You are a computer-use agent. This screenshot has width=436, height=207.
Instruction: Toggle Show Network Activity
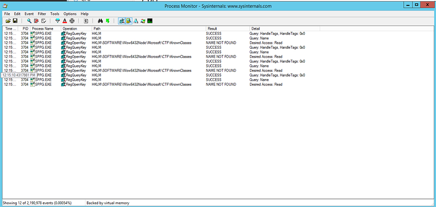136,21
